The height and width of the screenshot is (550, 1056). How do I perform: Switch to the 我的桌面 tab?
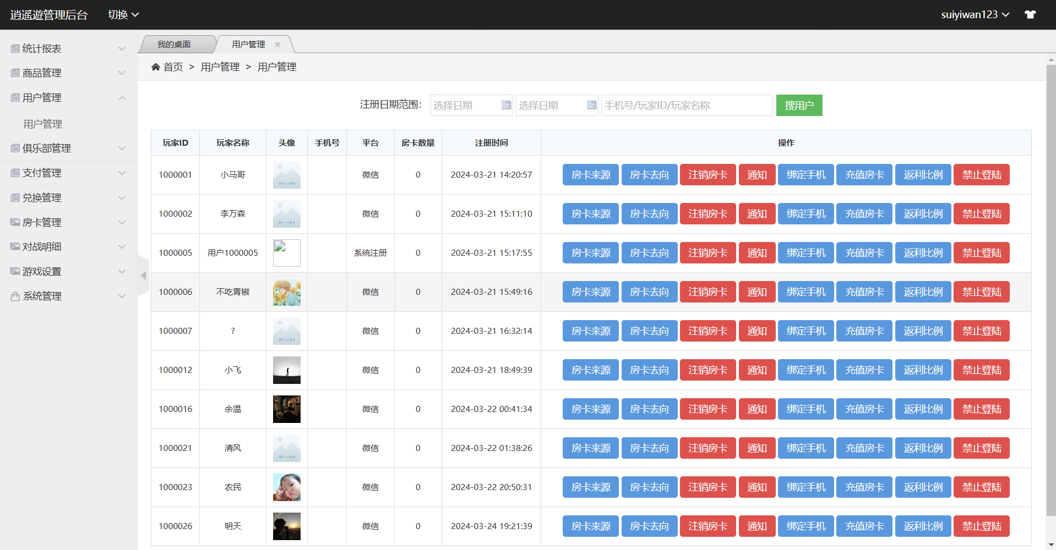tap(174, 45)
